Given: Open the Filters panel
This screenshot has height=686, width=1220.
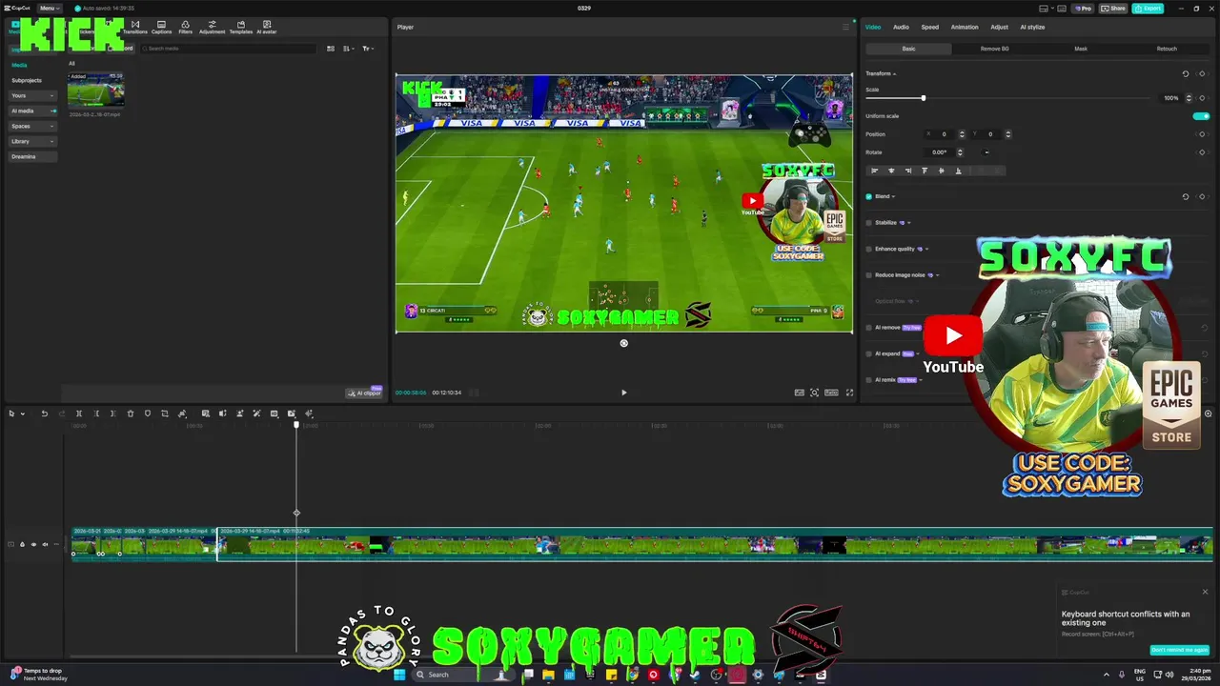Looking at the screenshot, I should click(x=185, y=27).
